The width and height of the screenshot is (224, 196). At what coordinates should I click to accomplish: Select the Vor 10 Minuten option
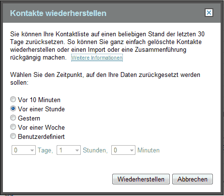13,99
